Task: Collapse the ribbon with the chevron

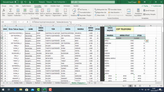Action: pyautogui.click(x=162, y=18)
